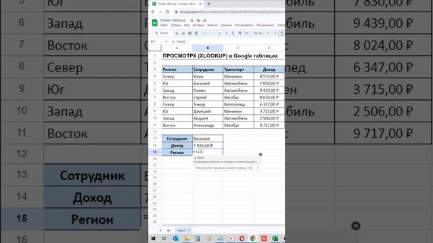Click the cloud save status icon
The image size is (433, 243).
pos(205,20)
